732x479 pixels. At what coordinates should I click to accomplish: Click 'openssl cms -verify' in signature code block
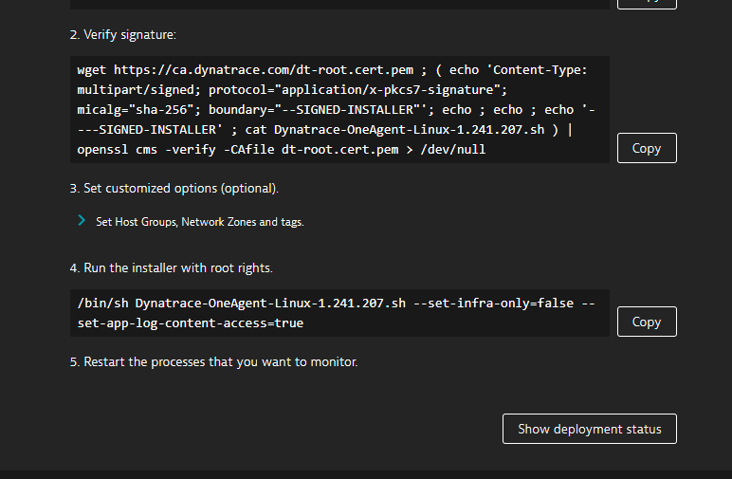point(142,149)
